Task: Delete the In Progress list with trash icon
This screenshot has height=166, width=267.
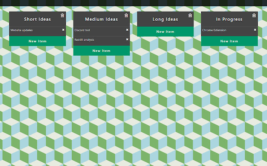Action: [254, 16]
